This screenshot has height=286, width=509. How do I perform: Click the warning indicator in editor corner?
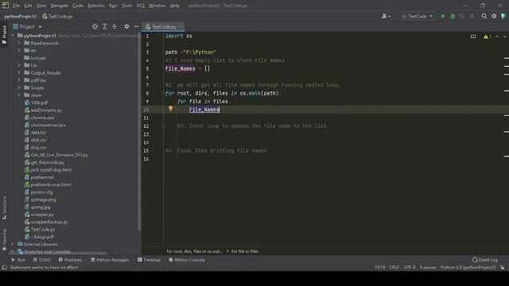[x=487, y=37]
